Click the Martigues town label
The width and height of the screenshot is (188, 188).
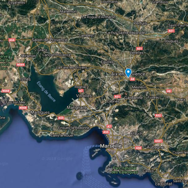coord(40,112)
